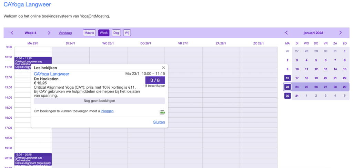The height and width of the screenshot is (168, 353).
Task: Open the inloggen link
Action: (107, 111)
